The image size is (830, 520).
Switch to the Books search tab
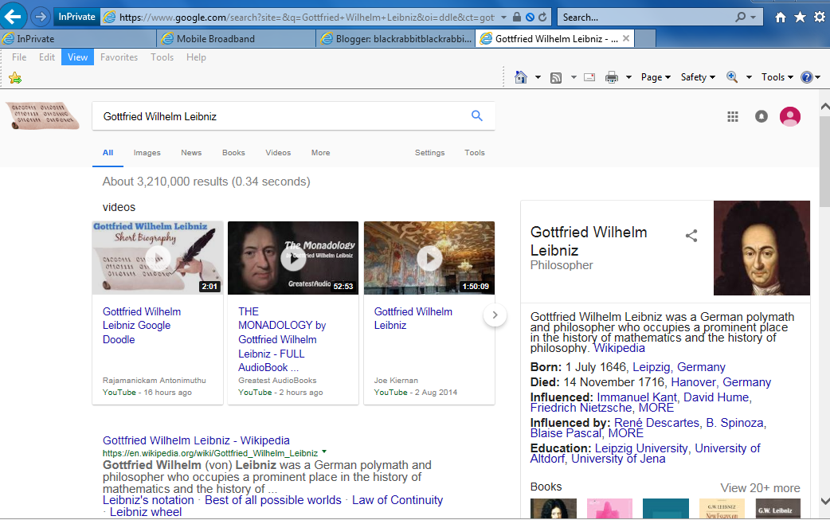click(233, 152)
